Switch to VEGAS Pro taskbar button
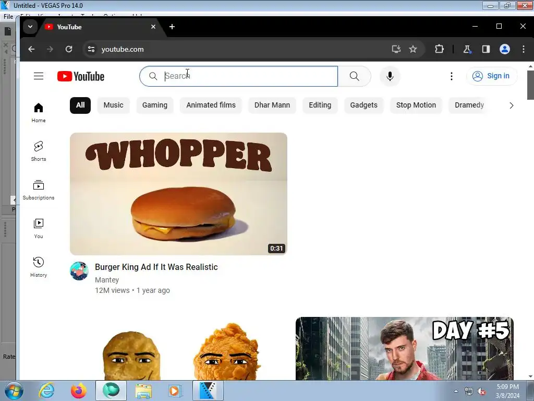The image size is (534, 401). [208, 391]
